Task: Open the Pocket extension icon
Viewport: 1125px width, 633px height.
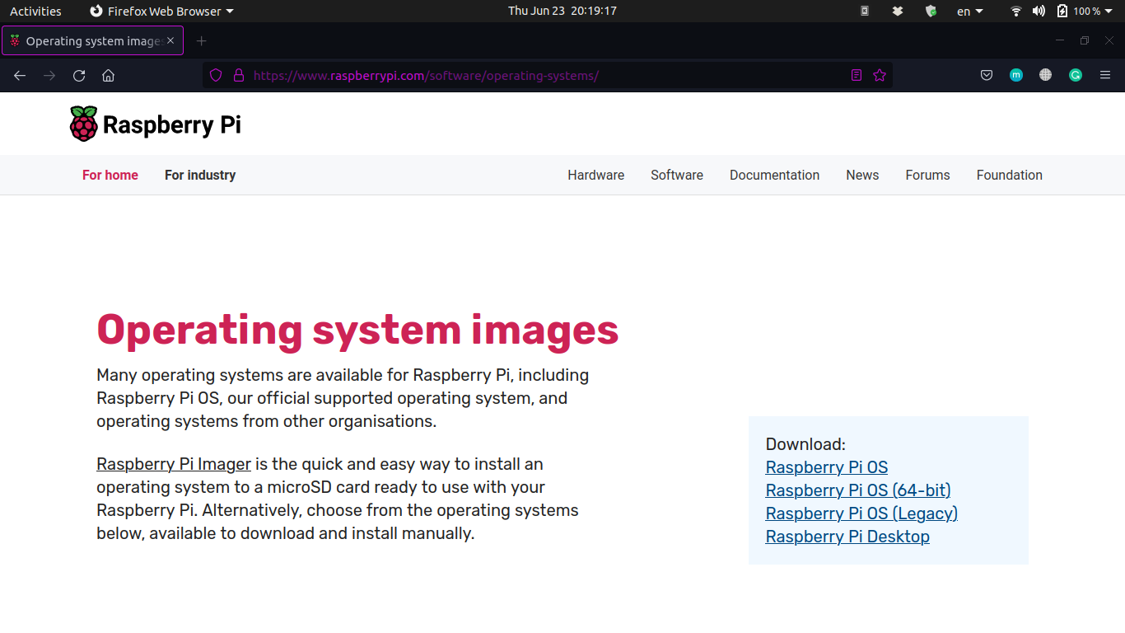Action: coord(986,75)
